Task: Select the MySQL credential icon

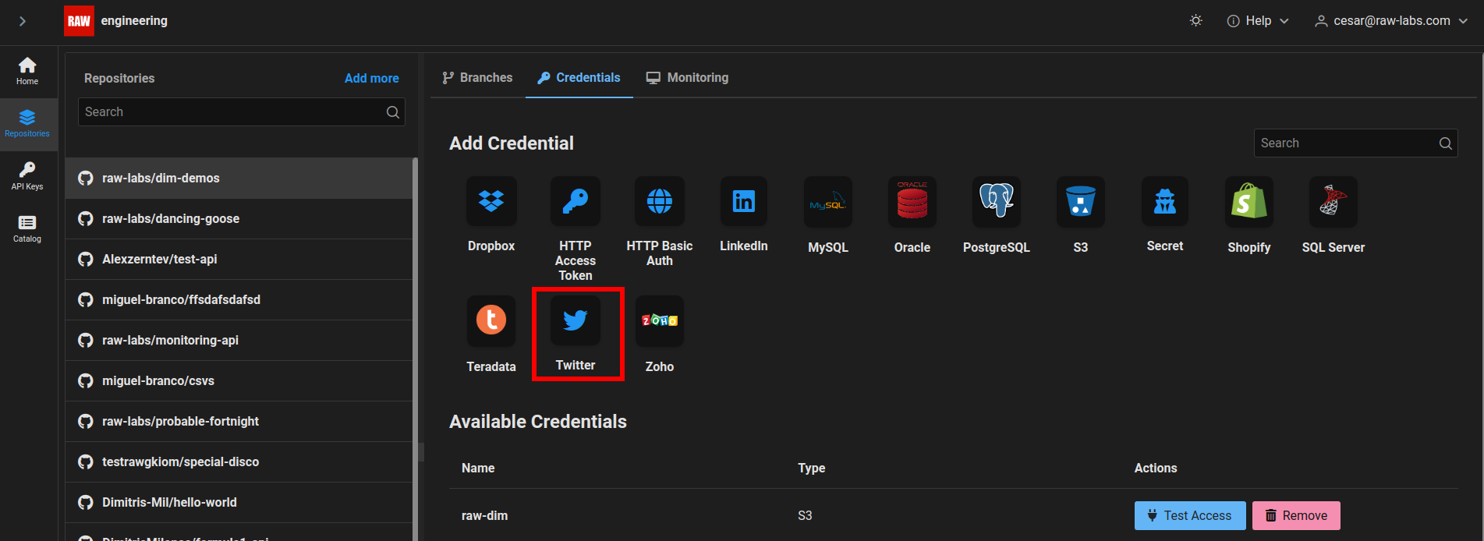Action: point(828,202)
